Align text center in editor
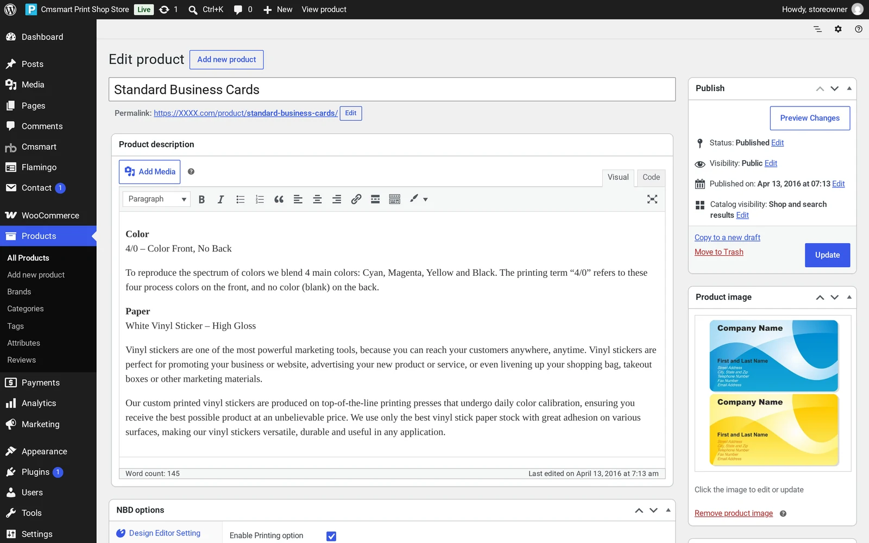The image size is (869, 543). click(x=317, y=199)
